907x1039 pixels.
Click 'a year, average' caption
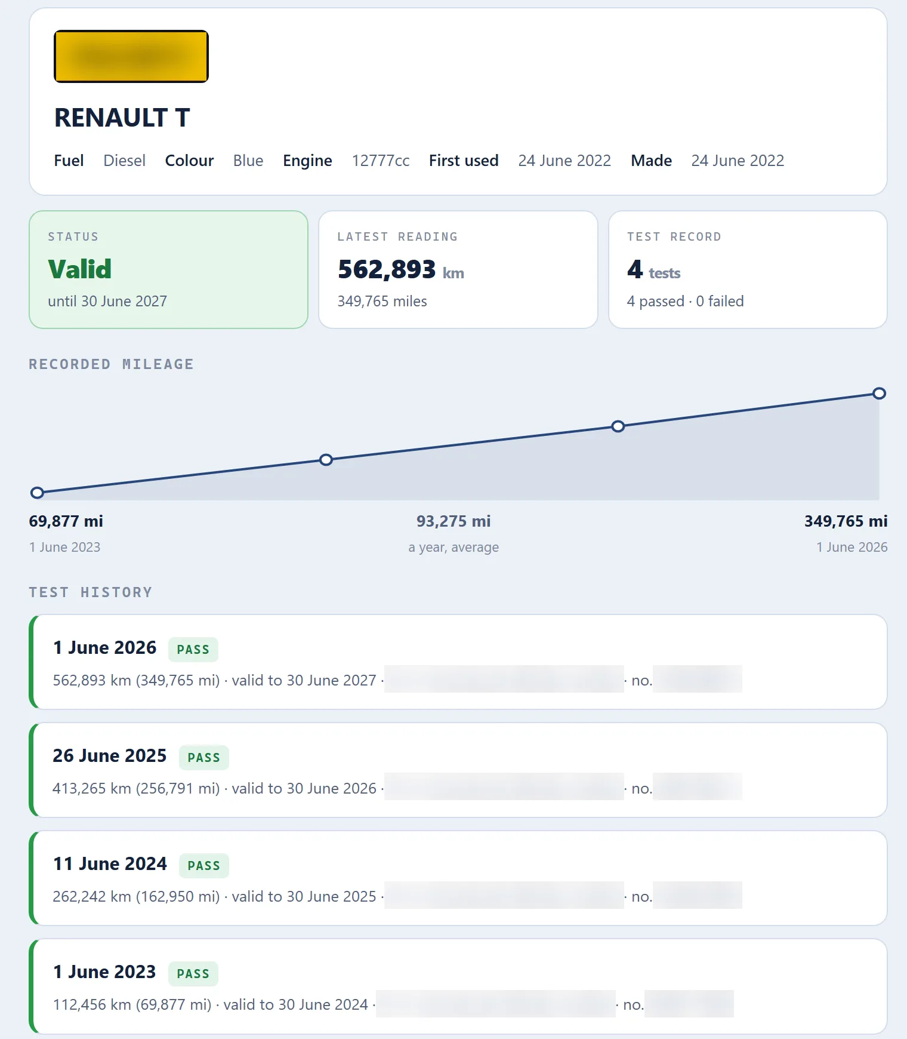453,547
